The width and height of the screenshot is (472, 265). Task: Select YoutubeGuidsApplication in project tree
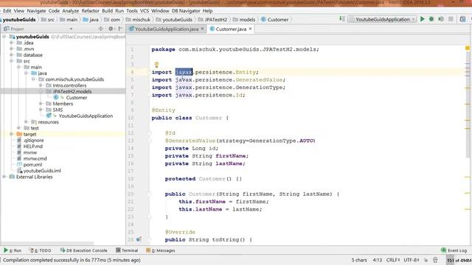click(x=86, y=116)
